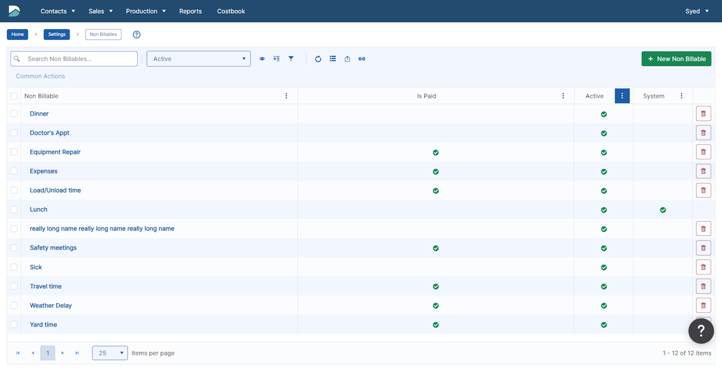Click the filter funnel icon in toolbar
Viewport: 722px width, 371px height.
[x=291, y=59]
